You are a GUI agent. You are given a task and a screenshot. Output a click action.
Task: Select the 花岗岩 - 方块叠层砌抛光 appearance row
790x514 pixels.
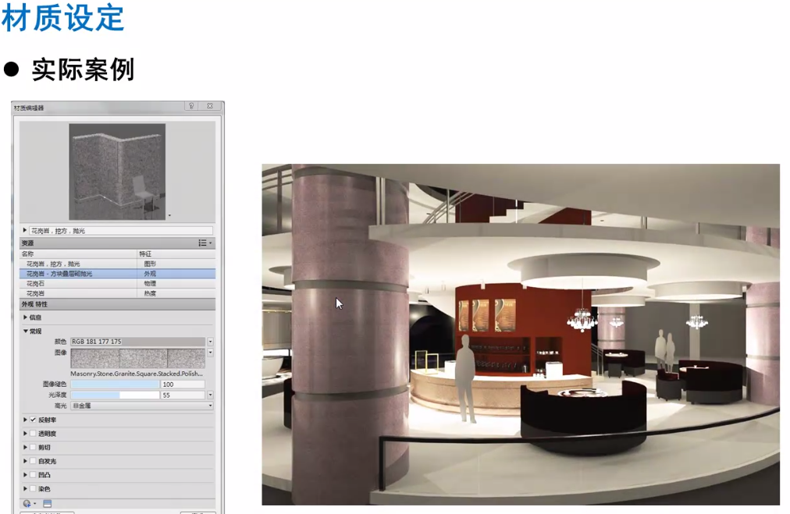78,274
